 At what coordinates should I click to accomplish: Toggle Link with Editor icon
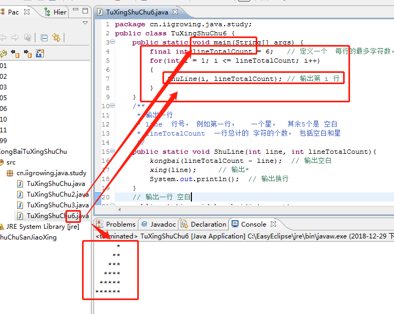(x=56, y=38)
